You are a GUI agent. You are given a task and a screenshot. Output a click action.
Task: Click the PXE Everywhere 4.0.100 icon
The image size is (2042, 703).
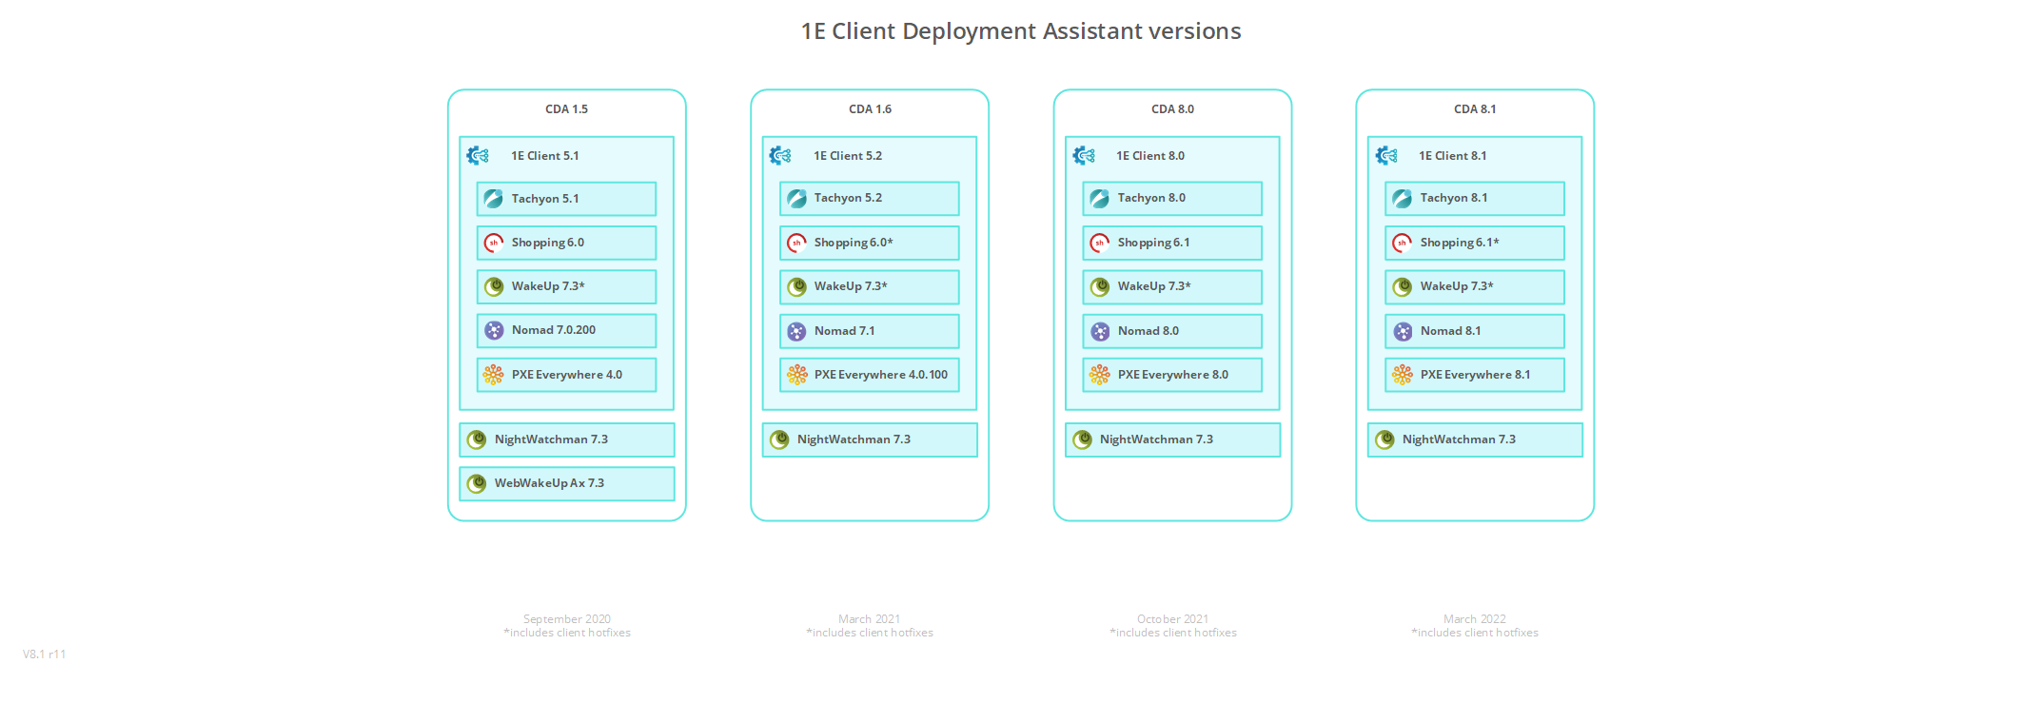click(x=797, y=375)
